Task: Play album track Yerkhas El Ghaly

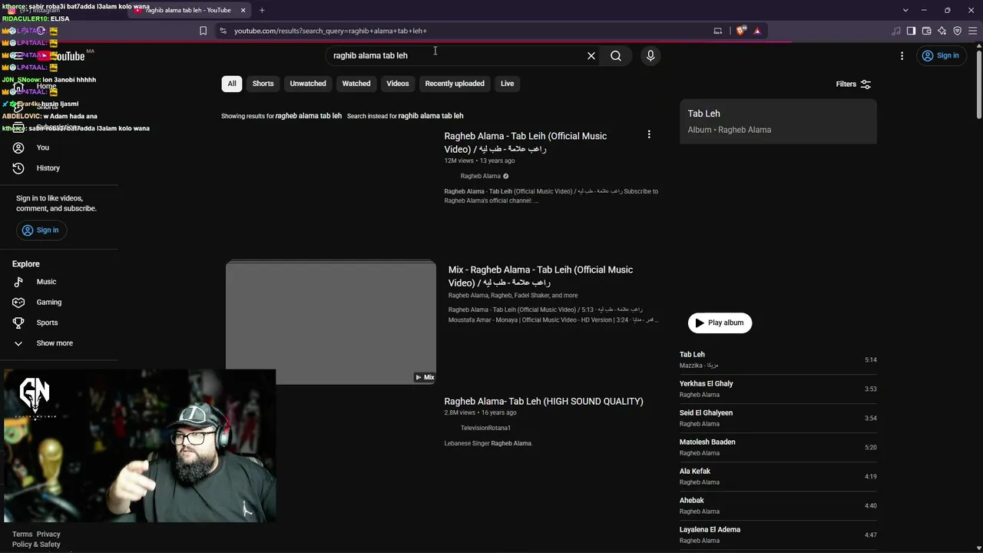Action: point(778,389)
